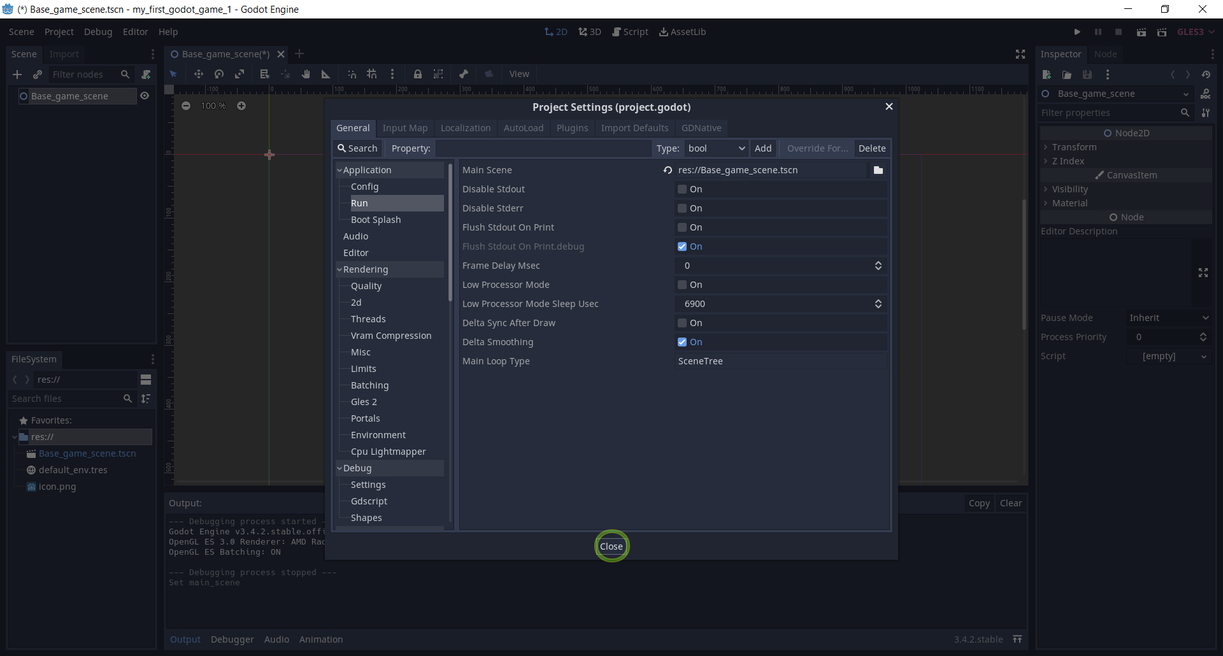1223x656 pixels.
Task: Click the Add property button
Action: tap(763, 148)
